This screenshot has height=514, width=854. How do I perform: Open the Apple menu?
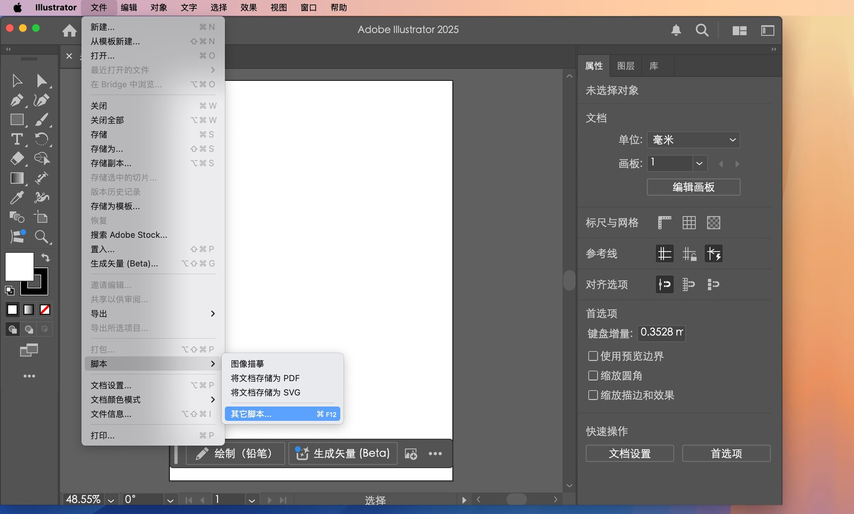tap(17, 8)
